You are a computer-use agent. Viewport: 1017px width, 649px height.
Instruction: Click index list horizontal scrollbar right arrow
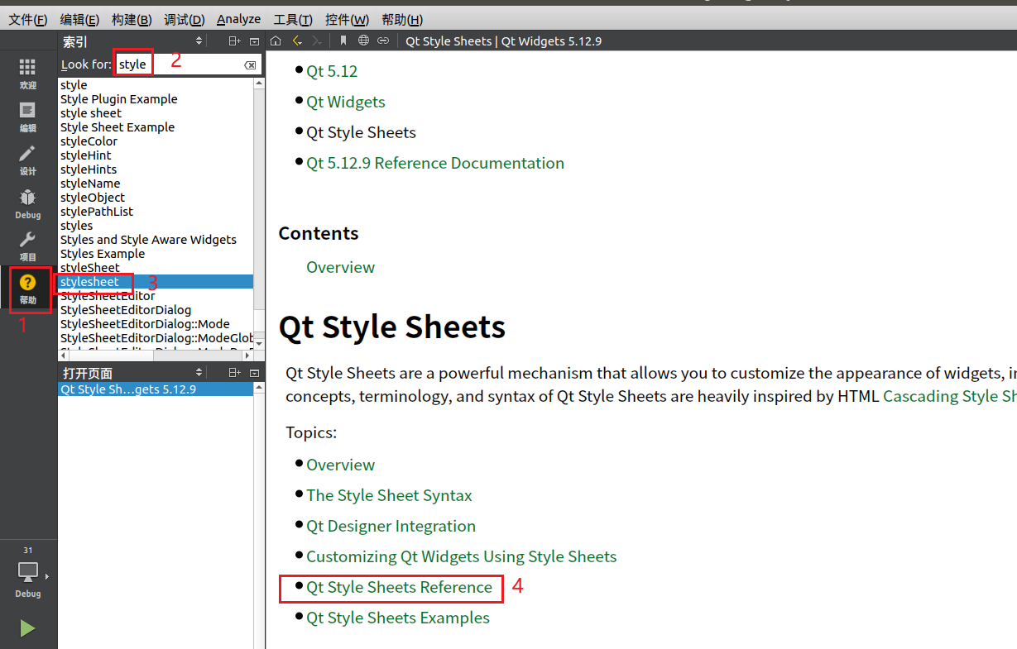coord(249,354)
